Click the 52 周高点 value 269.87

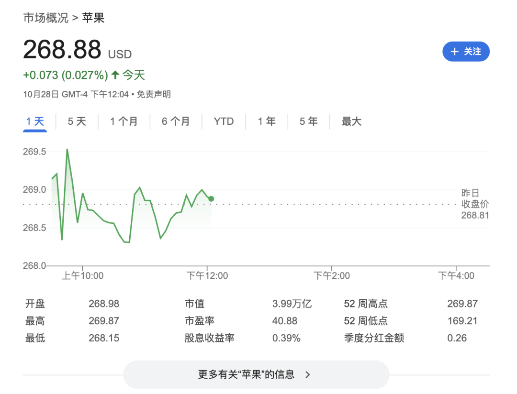pyautogui.click(x=462, y=304)
